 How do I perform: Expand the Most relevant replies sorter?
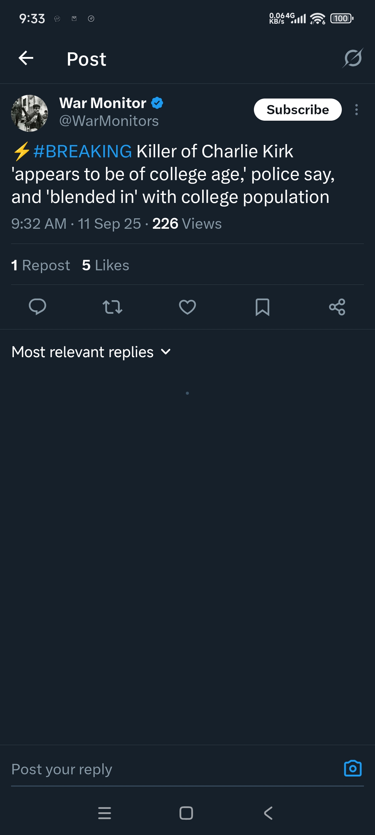[91, 352]
